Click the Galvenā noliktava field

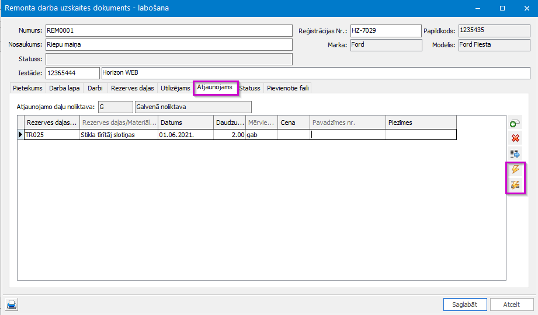click(193, 107)
